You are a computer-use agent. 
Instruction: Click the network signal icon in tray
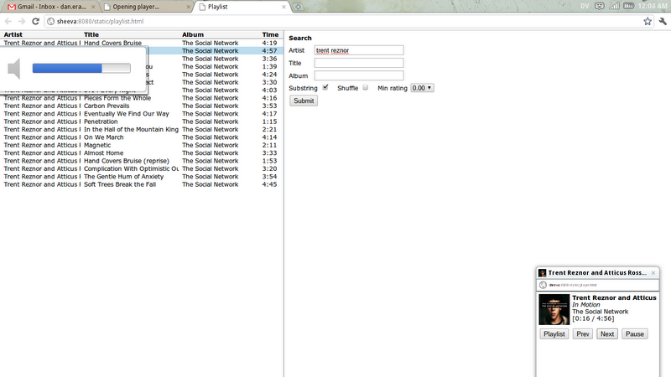614,6
